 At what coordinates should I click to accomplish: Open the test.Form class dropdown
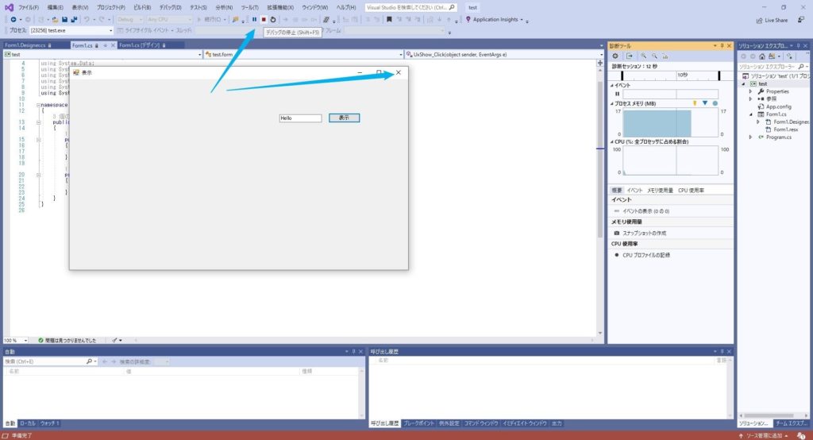point(302,54)
